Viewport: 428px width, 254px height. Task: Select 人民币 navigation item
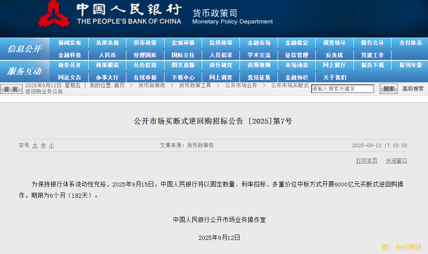(x=107, y=55)
